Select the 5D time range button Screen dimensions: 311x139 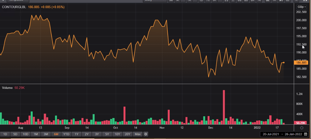coord(15,134)
